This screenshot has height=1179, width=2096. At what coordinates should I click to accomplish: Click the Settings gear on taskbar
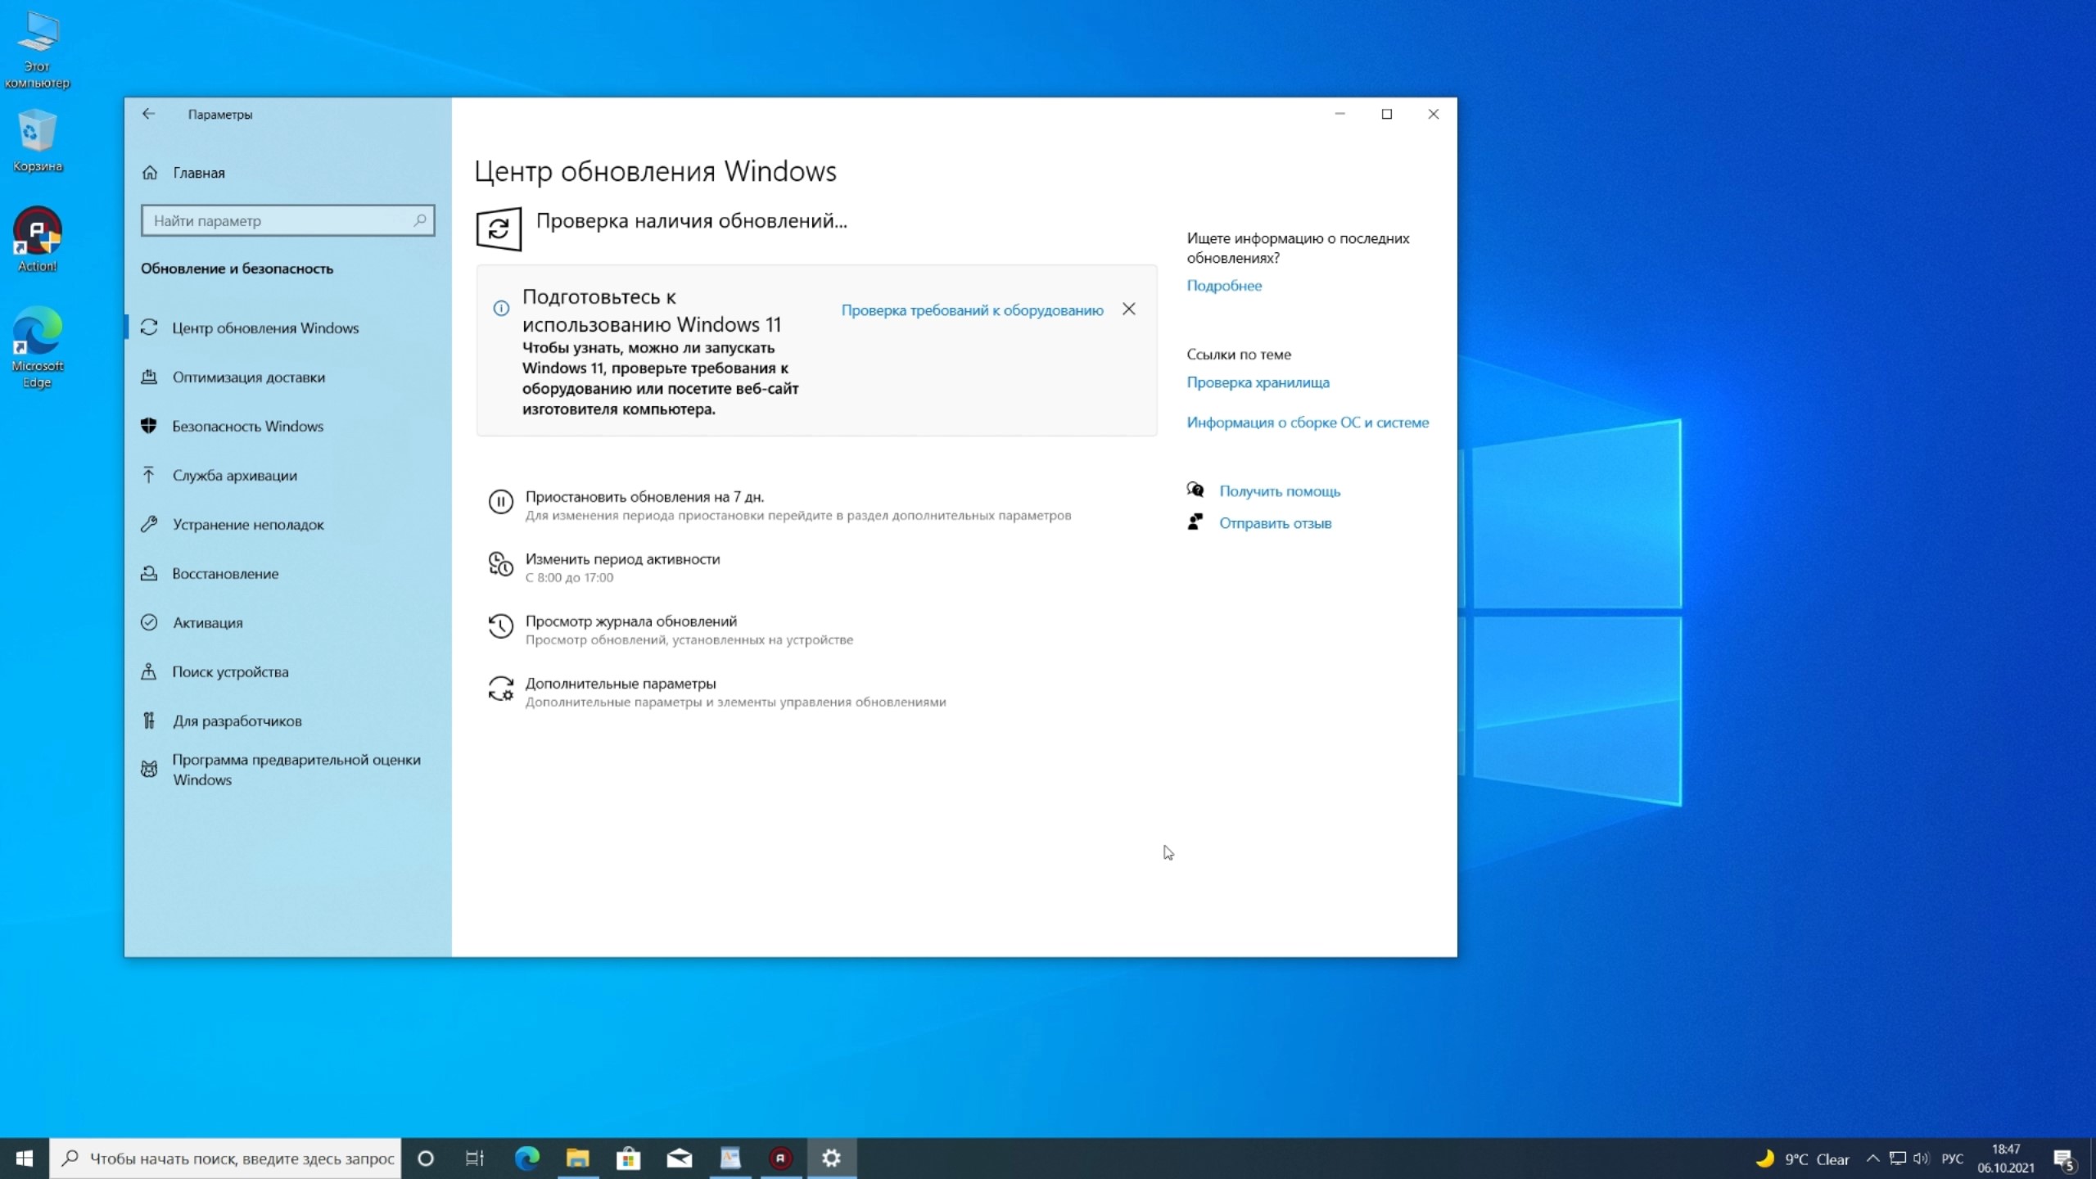(832, 1159)
